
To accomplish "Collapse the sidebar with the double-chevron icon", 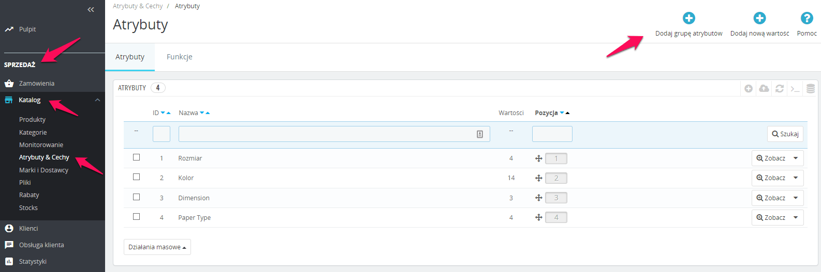I will click(91, 9).
